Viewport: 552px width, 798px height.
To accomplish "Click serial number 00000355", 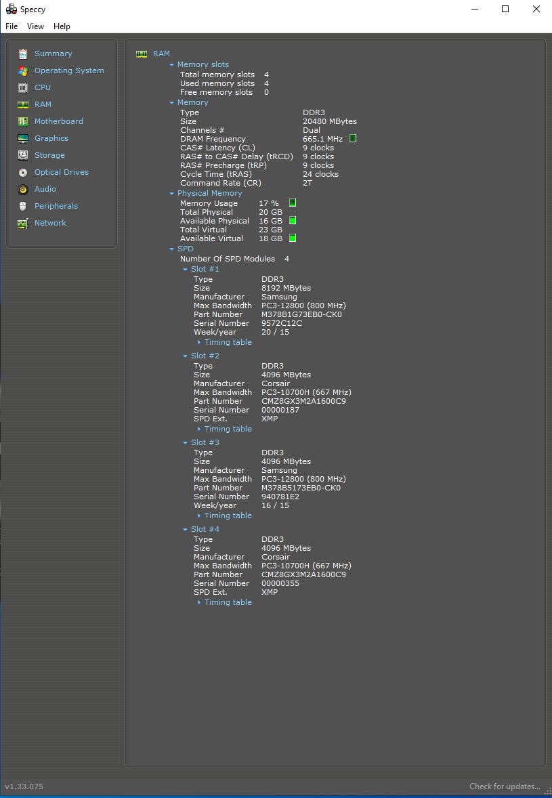I will (x=280, y=583).
